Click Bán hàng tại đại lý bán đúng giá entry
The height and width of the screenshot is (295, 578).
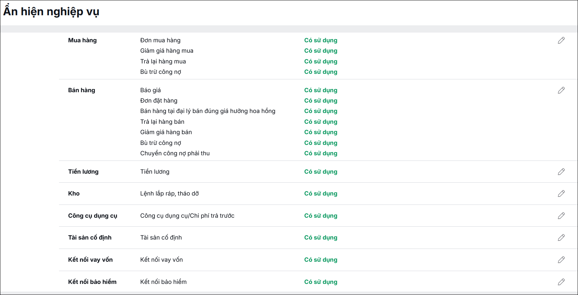(x=208, y=111)
